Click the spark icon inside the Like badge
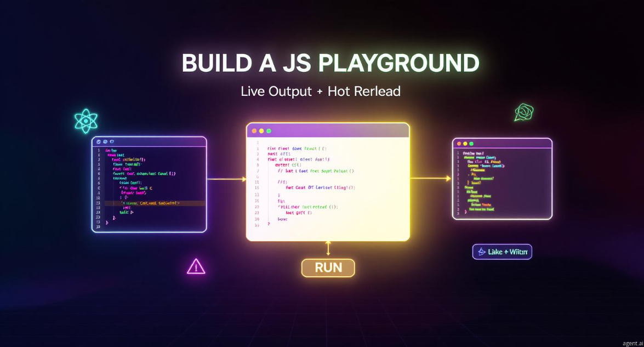Image resolution: width=644 pixels, height=347 pixels. pos(483,251)
